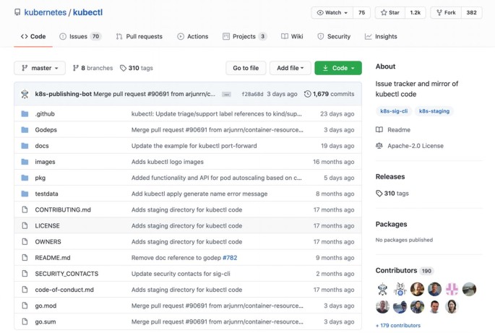Click the Go to file button
Screen dimensions: 495x333
[x=246, y=68]
